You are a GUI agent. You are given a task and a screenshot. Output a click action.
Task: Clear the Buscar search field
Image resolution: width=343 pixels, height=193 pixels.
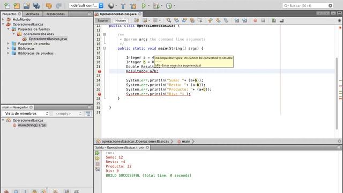tap(330, 5)
